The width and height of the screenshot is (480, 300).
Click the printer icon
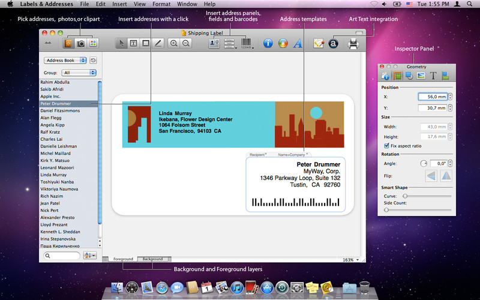[x=353, y=43]
